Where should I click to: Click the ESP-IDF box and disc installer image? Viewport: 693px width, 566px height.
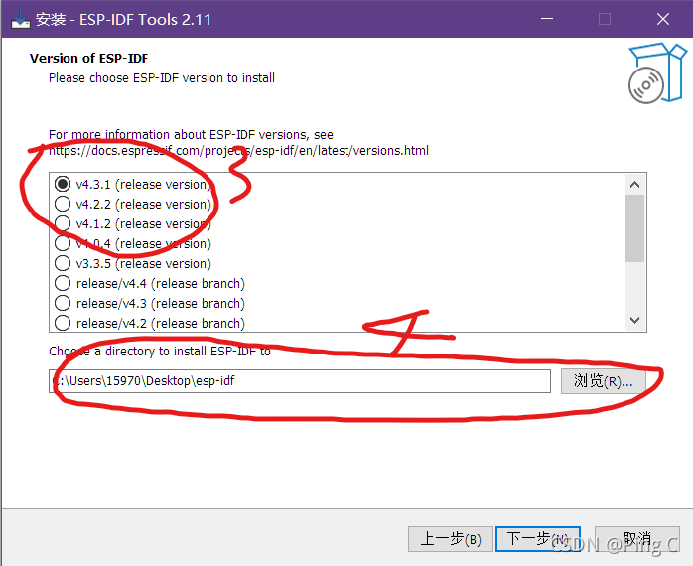pos(657,72)
